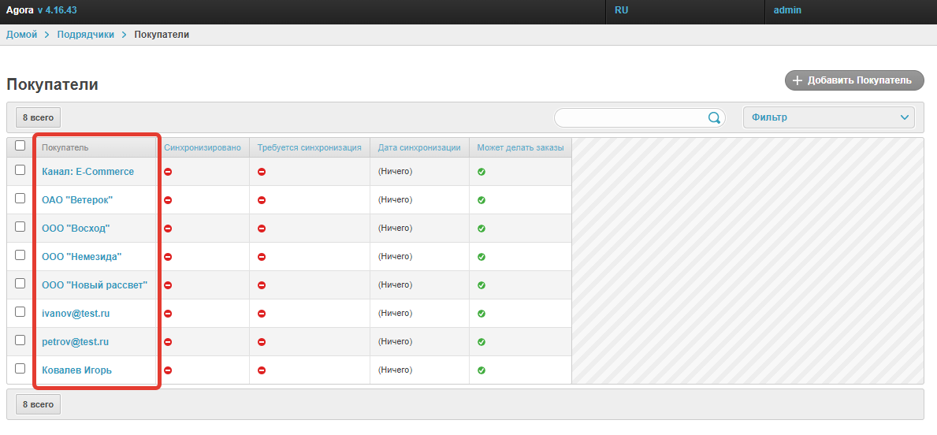
Task: Open the admin user menu
Action: click(x=786, y=11)
